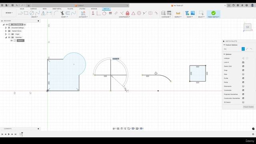Click the ViewCube TOP face

tap(248, 27)
